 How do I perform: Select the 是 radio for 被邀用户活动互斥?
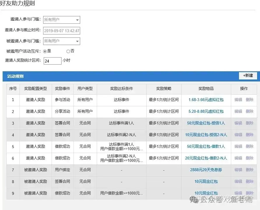click(45, 51)
